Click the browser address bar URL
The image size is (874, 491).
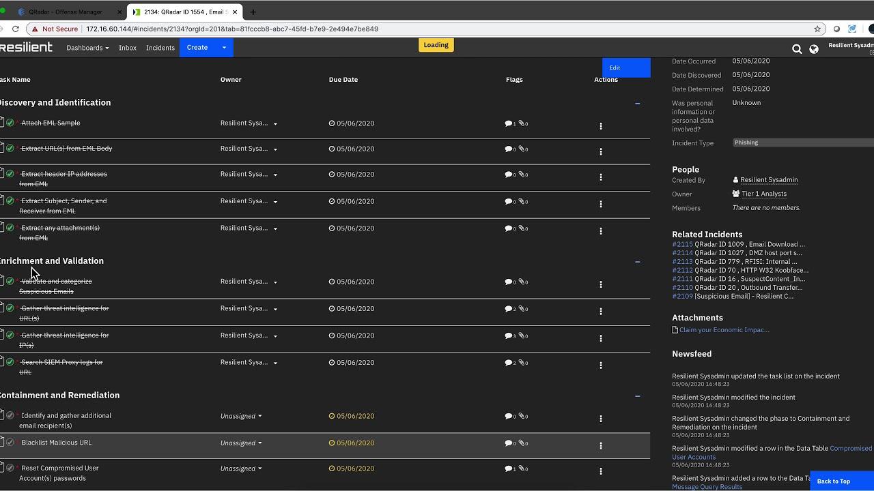(232, 29)
